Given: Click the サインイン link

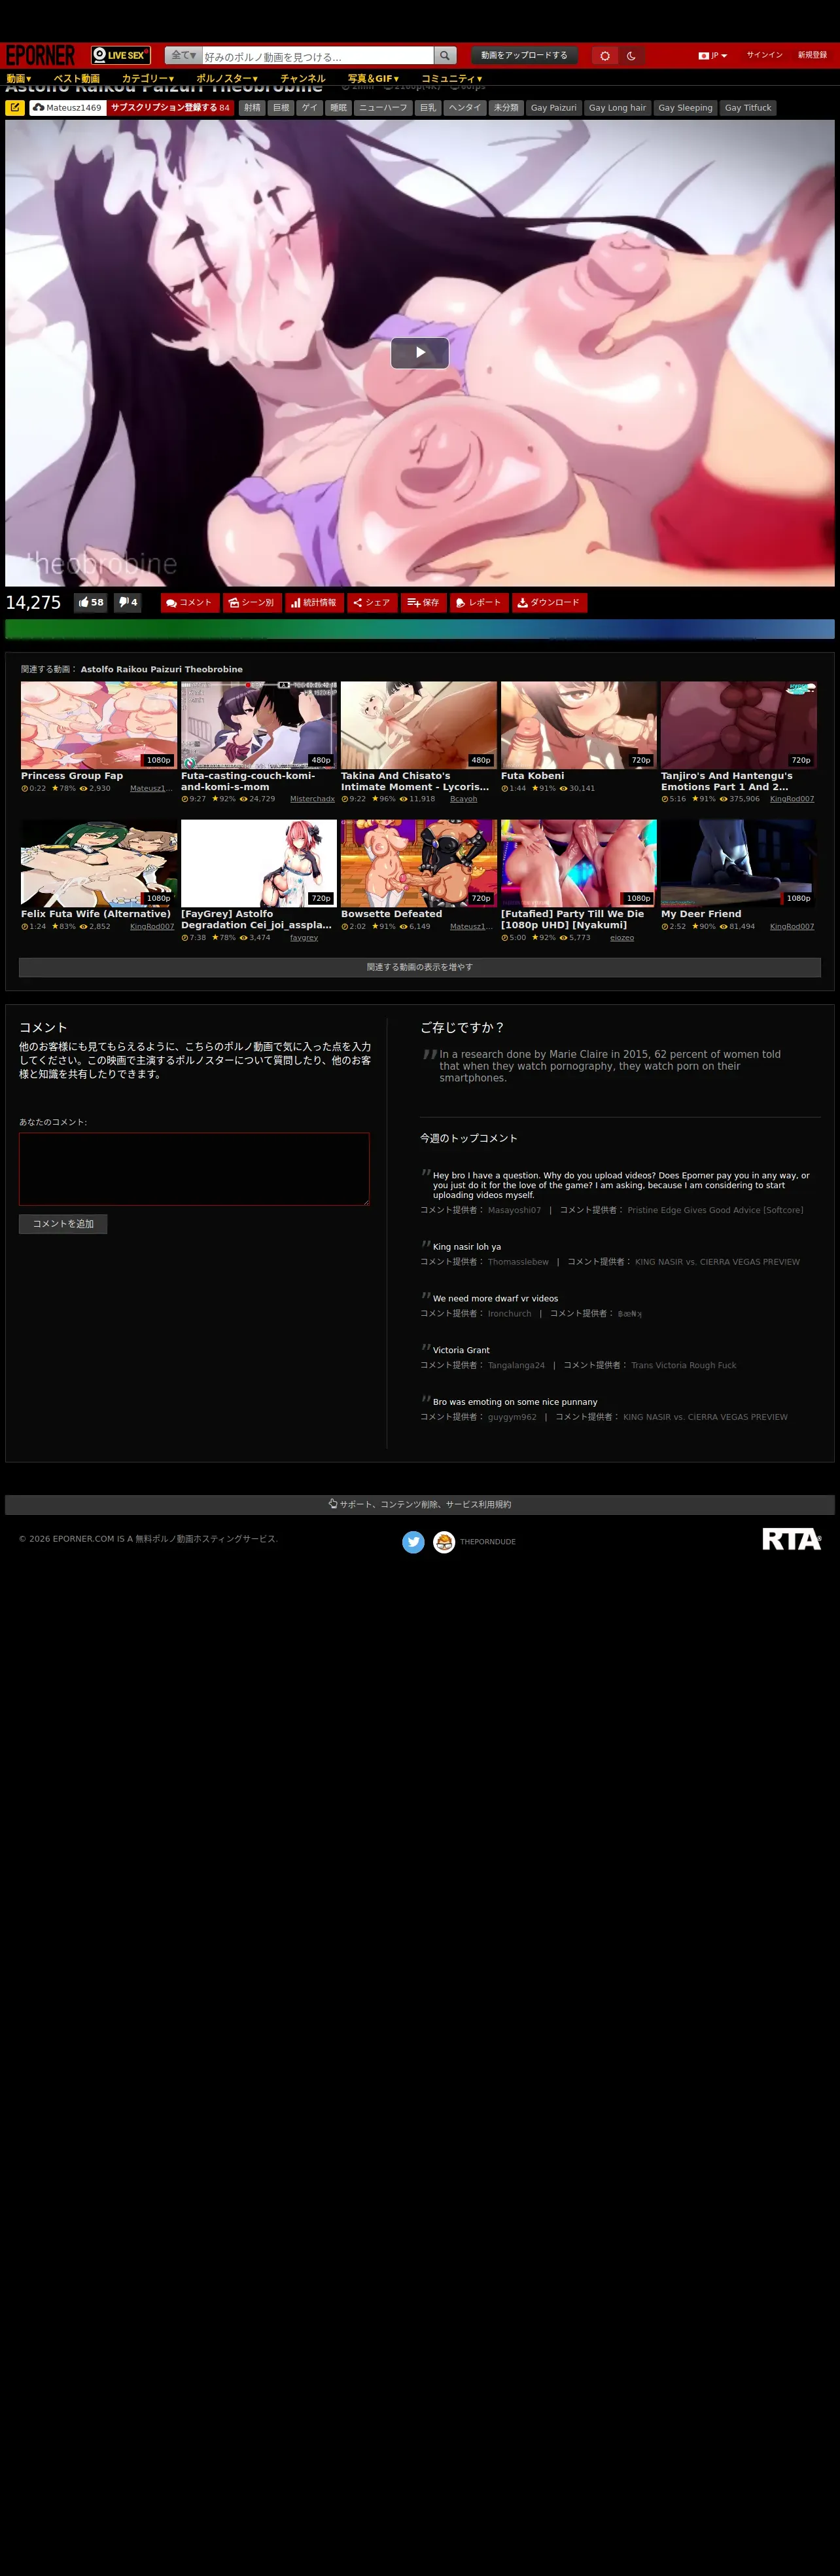Looking at the screenshot, I should coord(765,56).
